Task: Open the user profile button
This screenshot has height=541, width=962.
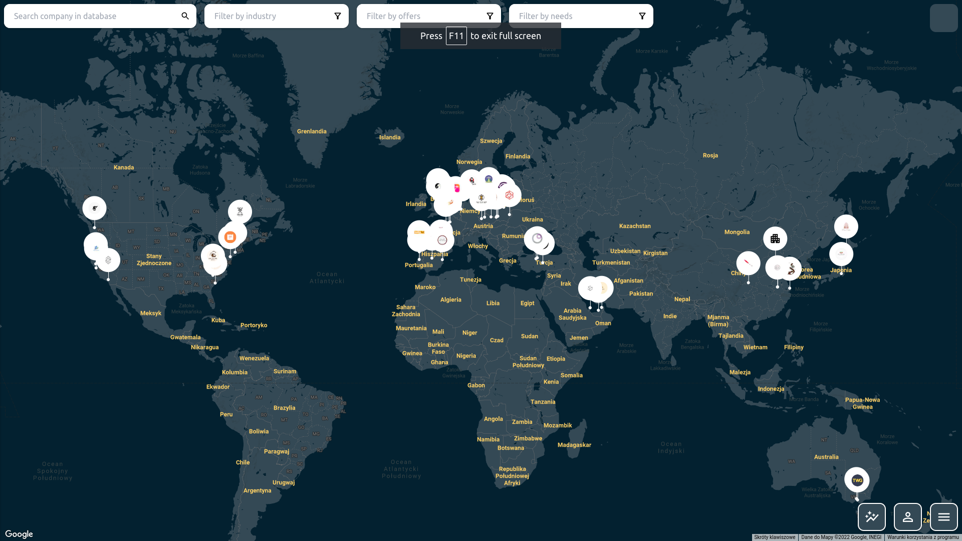Action: click(x=907, y=517)
